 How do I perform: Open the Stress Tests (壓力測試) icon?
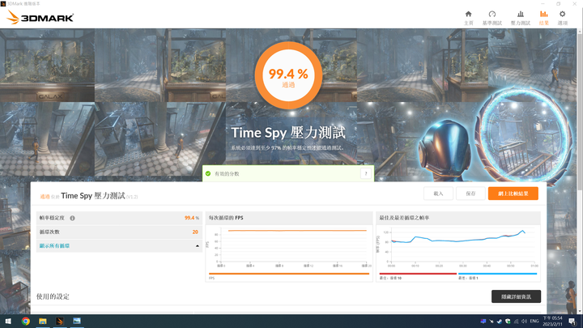(x=520, y=14)
